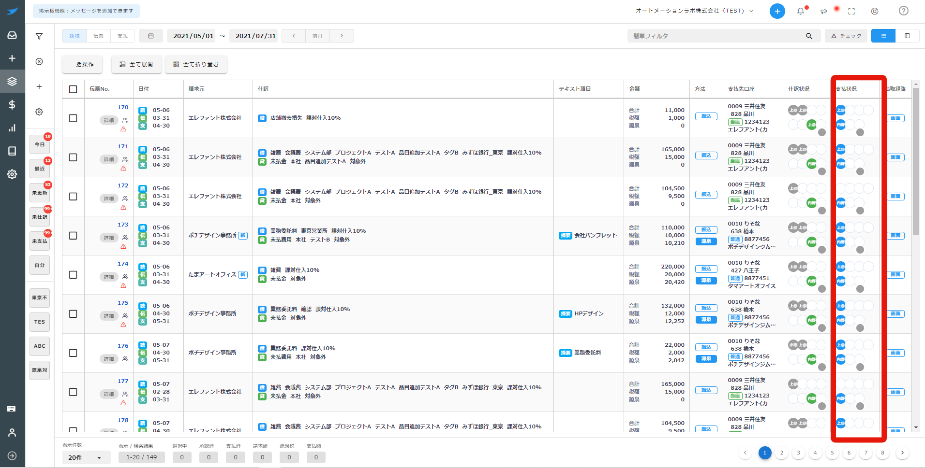Check the row checkbox for voucher 171
Image resolution: width=925 pixels, height=468 pixels.
coord(73,157)
